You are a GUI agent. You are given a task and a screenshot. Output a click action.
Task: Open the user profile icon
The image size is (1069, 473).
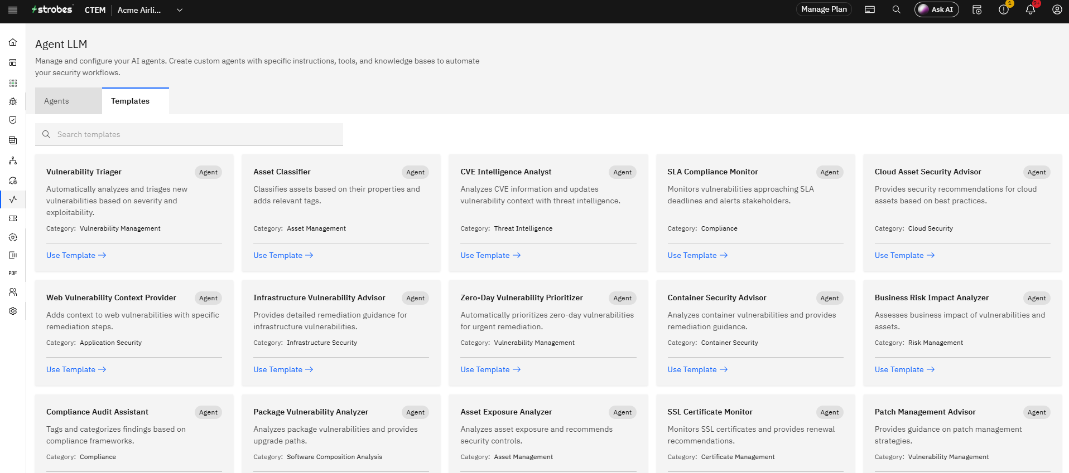pyautogui.click(x=1057, y=9)
